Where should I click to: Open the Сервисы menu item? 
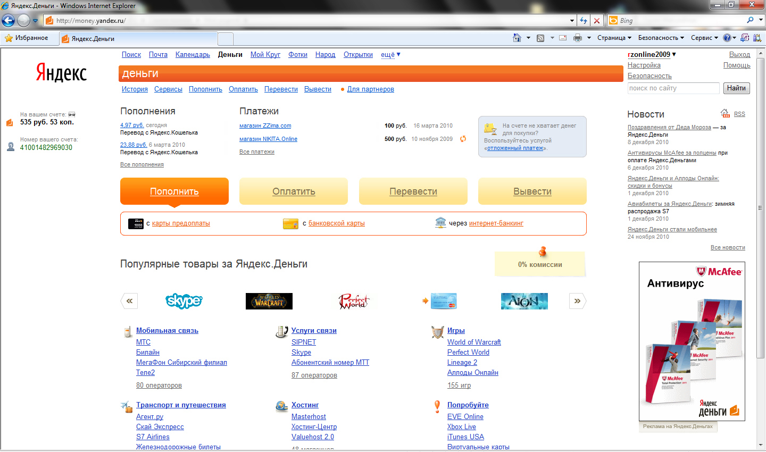(168, 89)
